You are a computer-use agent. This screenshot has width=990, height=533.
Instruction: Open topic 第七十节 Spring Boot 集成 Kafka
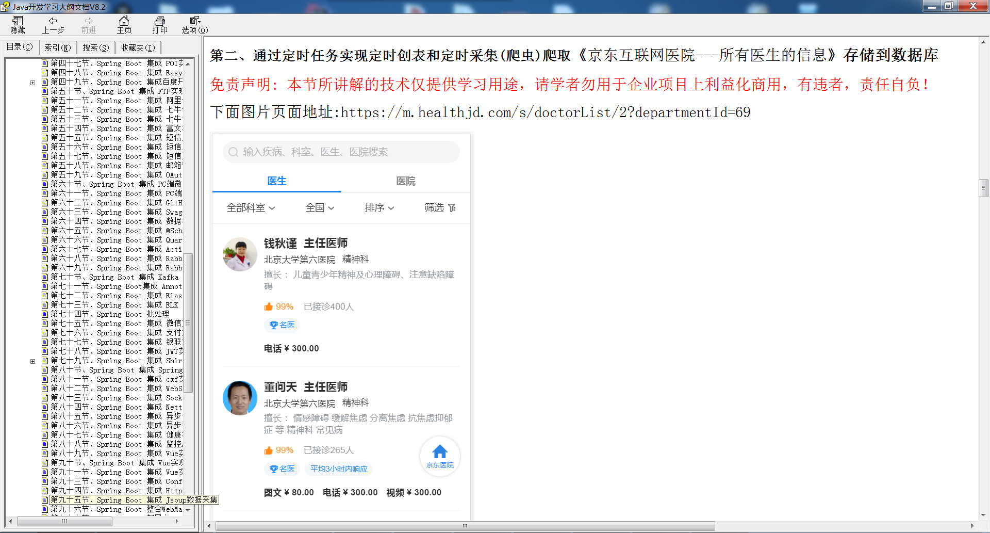(114, 277)
